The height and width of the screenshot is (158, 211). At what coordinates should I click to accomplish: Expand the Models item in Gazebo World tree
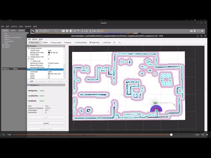point(3,45)
